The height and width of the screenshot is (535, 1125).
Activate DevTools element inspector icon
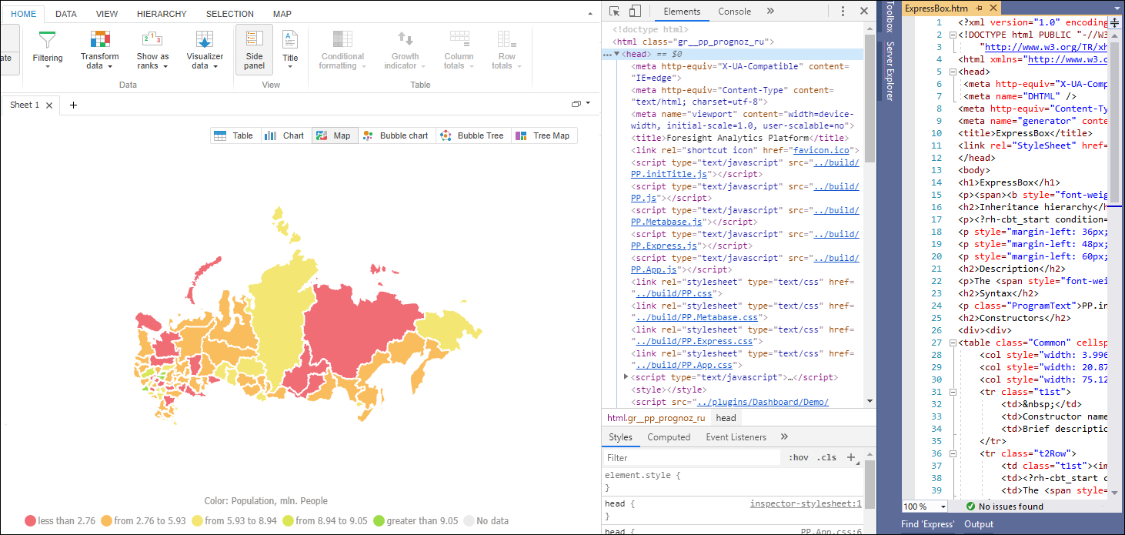(x=614, y=12)
